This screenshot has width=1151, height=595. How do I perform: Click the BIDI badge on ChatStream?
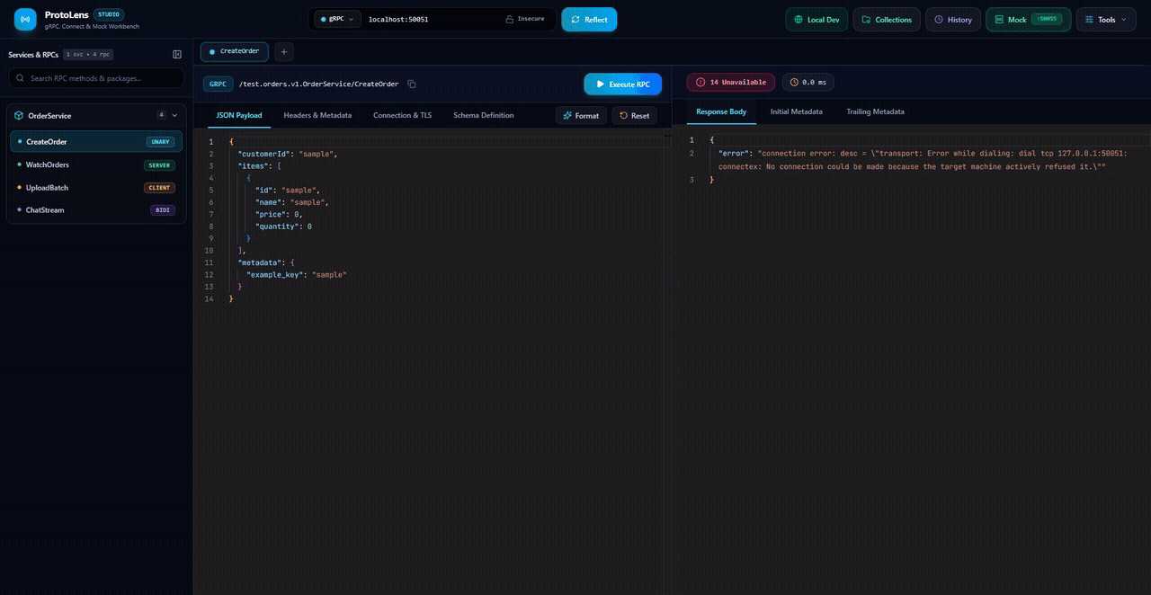(163, 210)
